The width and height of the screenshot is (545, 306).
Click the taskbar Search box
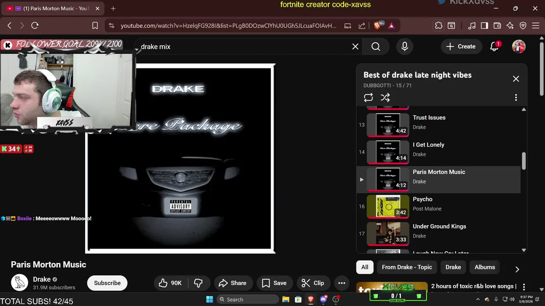[x=248, y=299]
